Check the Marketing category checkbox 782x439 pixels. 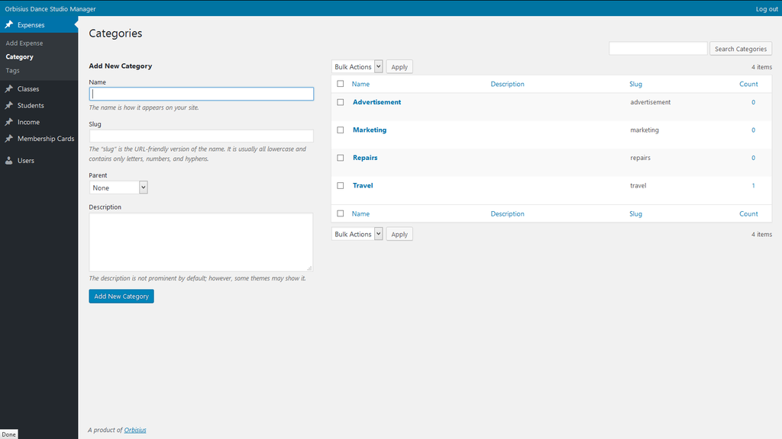[x=341, y=130]
